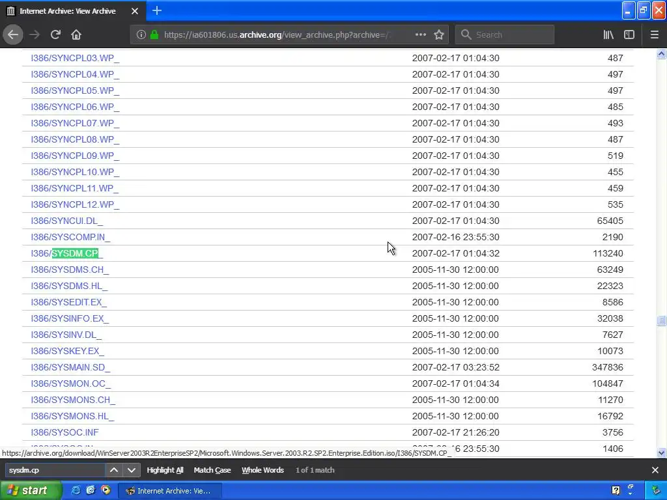The height and width of the screenshot is (500, 667).
Task: Click scrollbar down arrow
Action: pyautogui.click(x=662, y=453)
